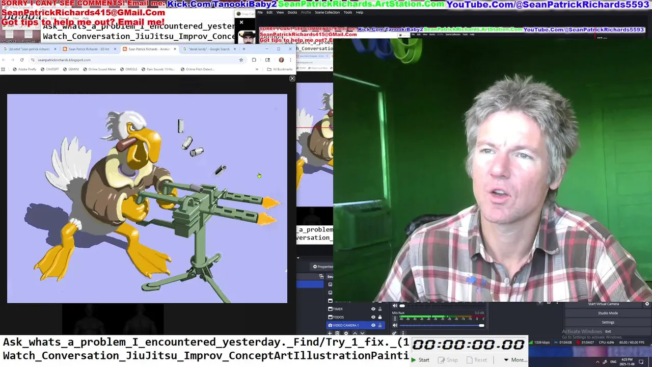Adjust the Mic/Aux volume slider
This screenshot has height=367, width=652.
(x=441, y=325)
